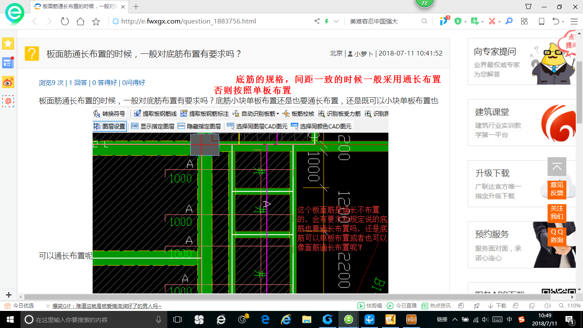The width and height of the screenshot is (583, 328).
Task: Open the translate extension icon
Action: (x=475, y=21)
